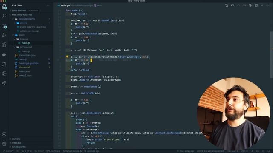The height and width of the screenshot is (153, 273).
Task: Open the Explorer panel ellipsis menu
Action: coord(48,6)
